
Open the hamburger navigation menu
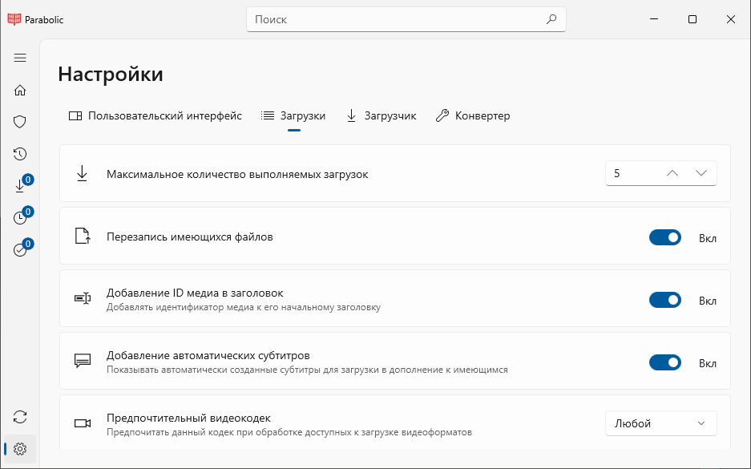coord(20,58)
